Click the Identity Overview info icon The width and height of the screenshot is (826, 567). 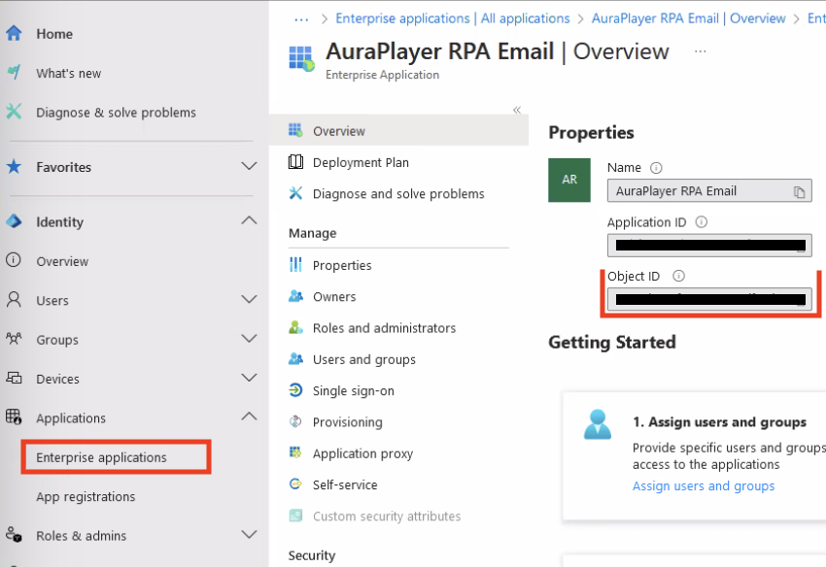pos(14,260)
